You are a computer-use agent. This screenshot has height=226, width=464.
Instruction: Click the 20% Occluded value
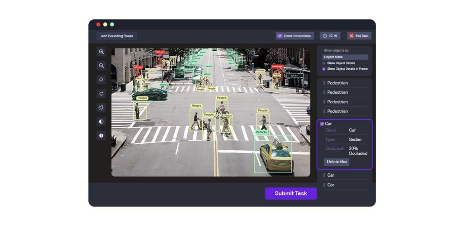358,151
